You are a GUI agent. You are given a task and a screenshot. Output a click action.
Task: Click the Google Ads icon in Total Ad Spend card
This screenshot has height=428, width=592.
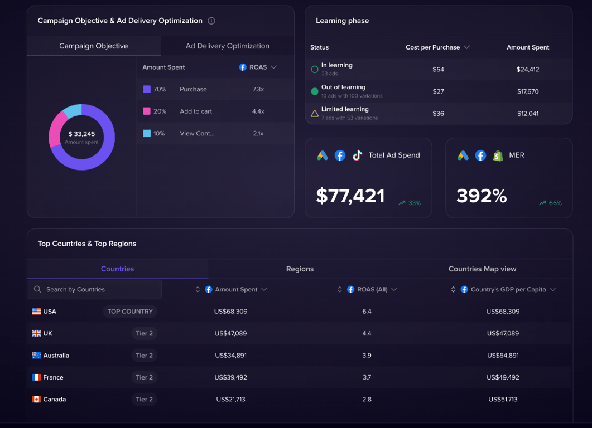click(x=323, y=155)
